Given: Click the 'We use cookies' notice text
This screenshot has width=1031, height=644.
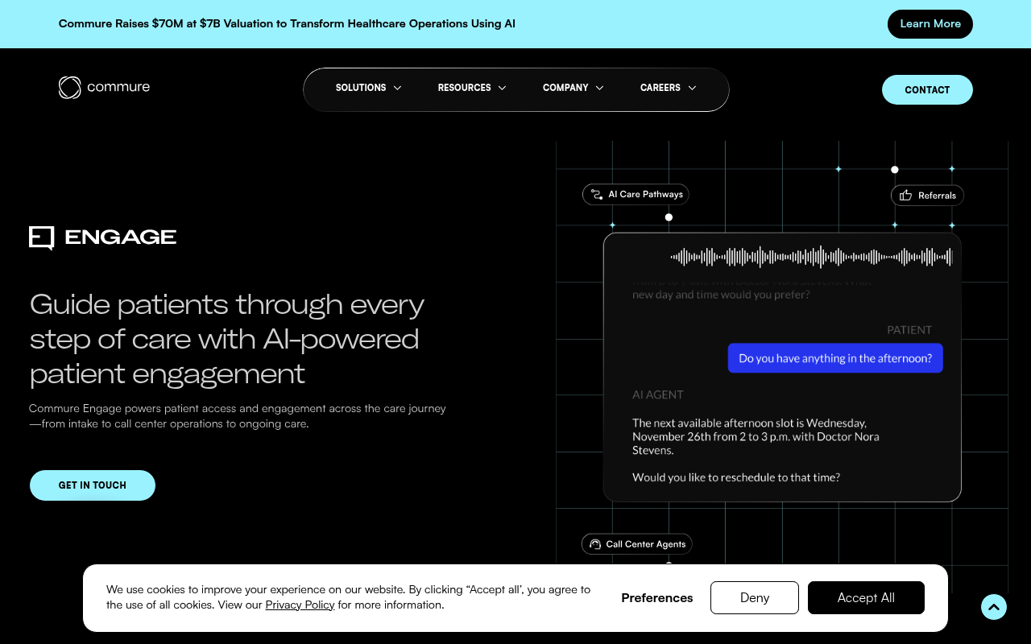Looking at the screenshot, I should (x=348, y=597).
